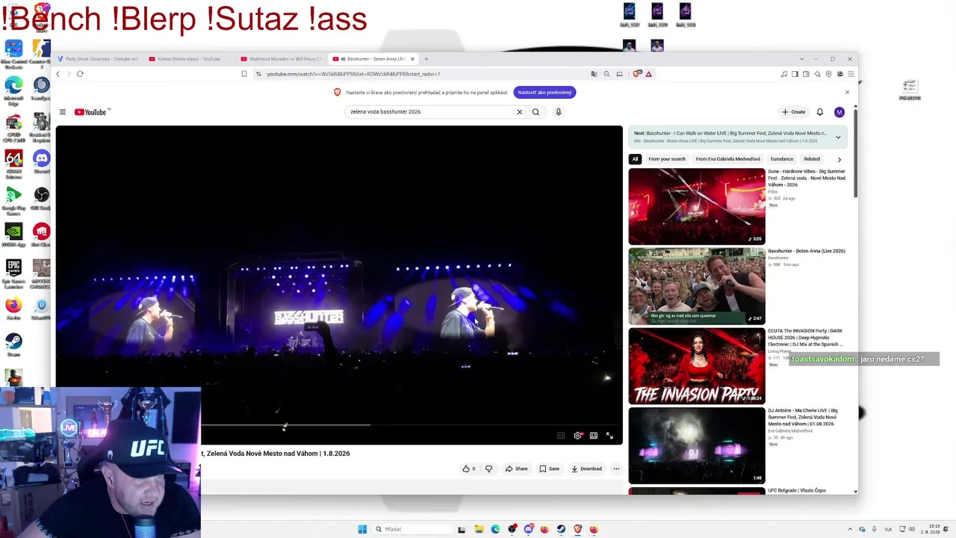Enter fullscreen in the video player
The image size is (956, 538).
tap(609, 436)
